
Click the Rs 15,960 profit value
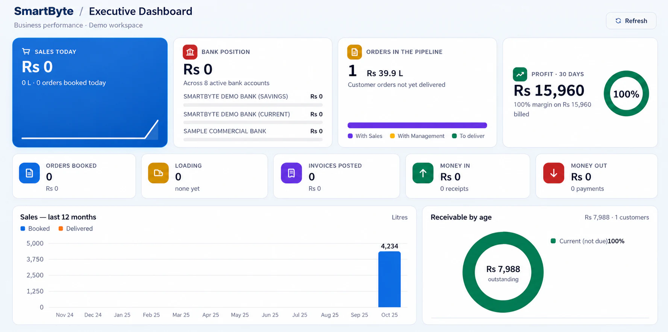coord(549,90)
